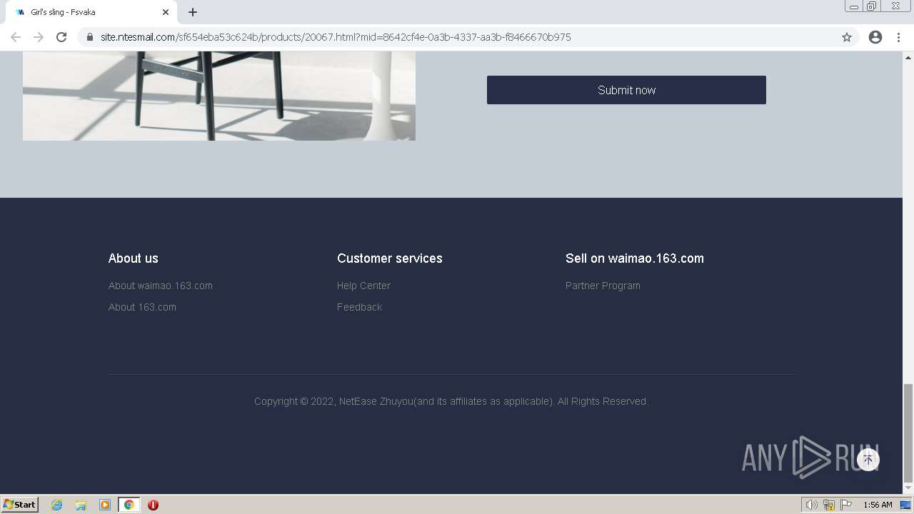Open red stop-sign taskbar icon
This screenshot has width=914, height=514.
pos(153,505)
